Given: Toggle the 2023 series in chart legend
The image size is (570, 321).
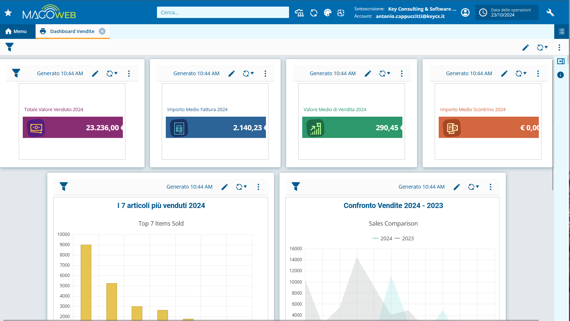Looking at the screenshot, I should tap(404, 238).
